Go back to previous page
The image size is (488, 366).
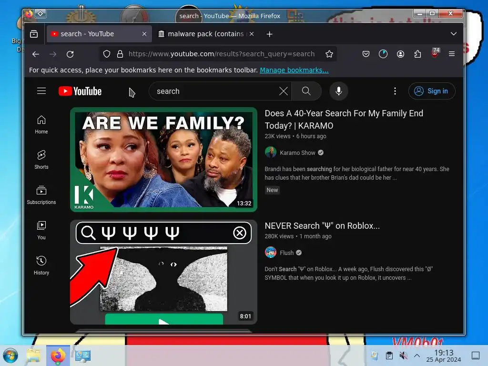point(36,54)
